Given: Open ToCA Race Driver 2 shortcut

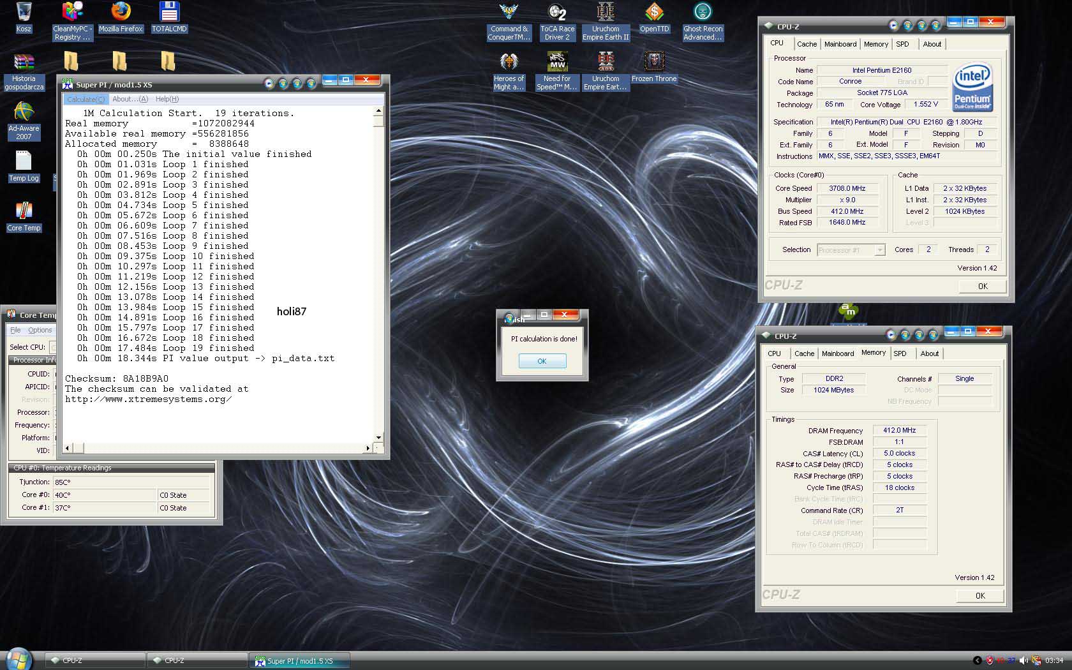Looking at the screenshot, I should pyautogui.click(x=557, y=21).
